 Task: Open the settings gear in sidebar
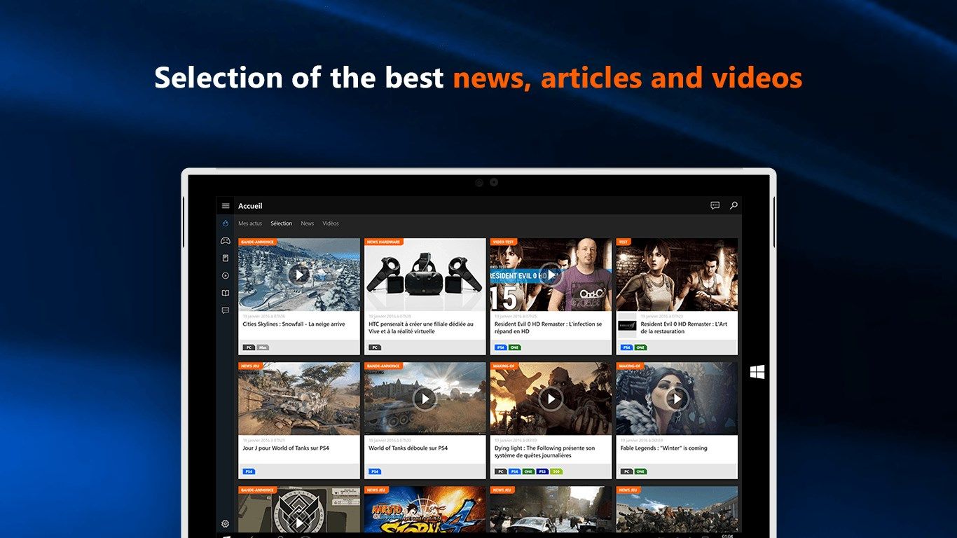226,523
